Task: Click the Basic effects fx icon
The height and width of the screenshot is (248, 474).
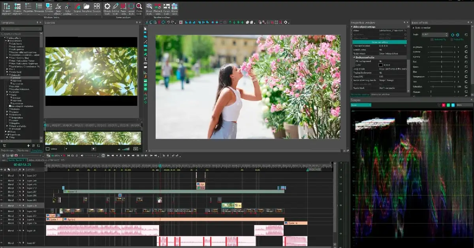Action: [x=58, y=6]
